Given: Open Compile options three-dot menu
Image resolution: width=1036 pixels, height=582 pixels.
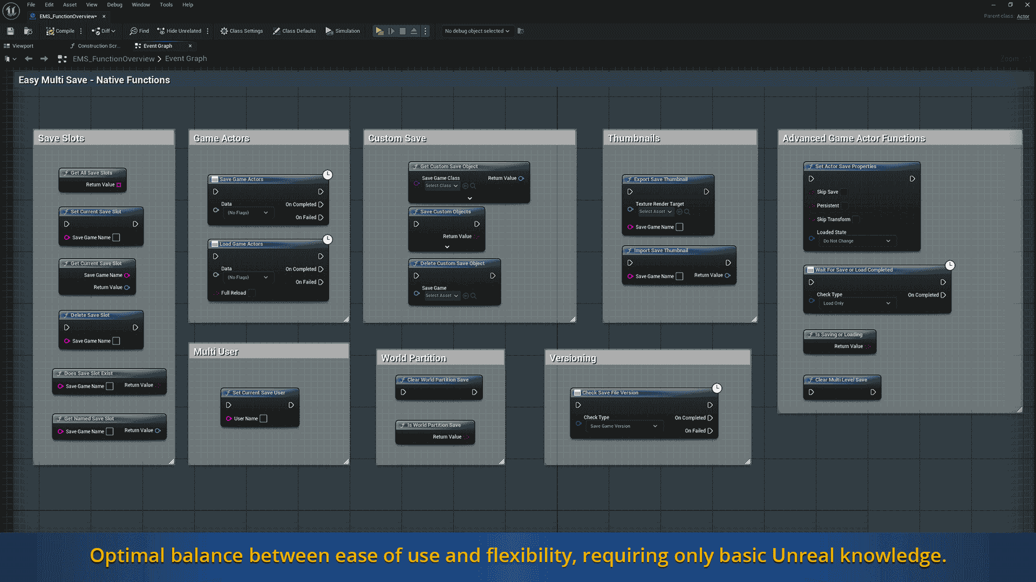Looking at the screenshot, I should [81, 31].
